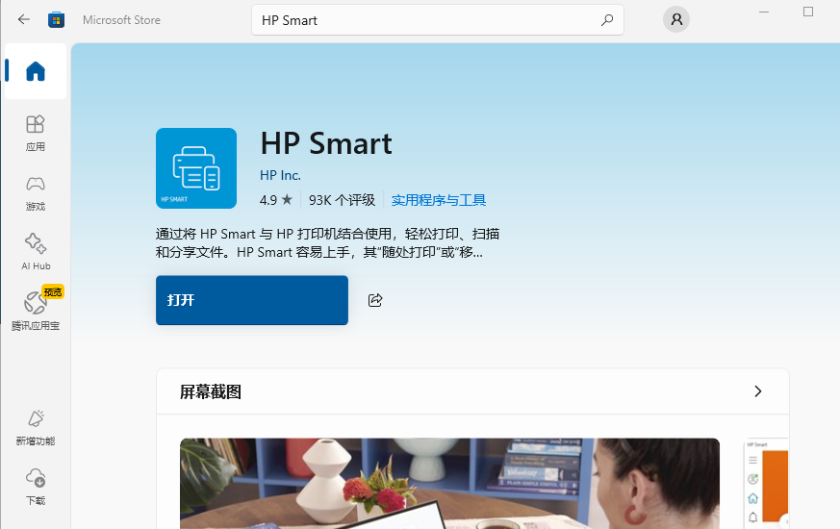
Task: Open 下载 (Downloads) in the sidebar
Action: click(36, 487)
